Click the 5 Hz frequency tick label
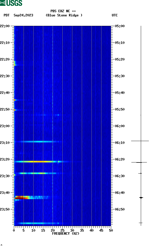The width and height of the screenshot is (153, 248). point(24,231)
